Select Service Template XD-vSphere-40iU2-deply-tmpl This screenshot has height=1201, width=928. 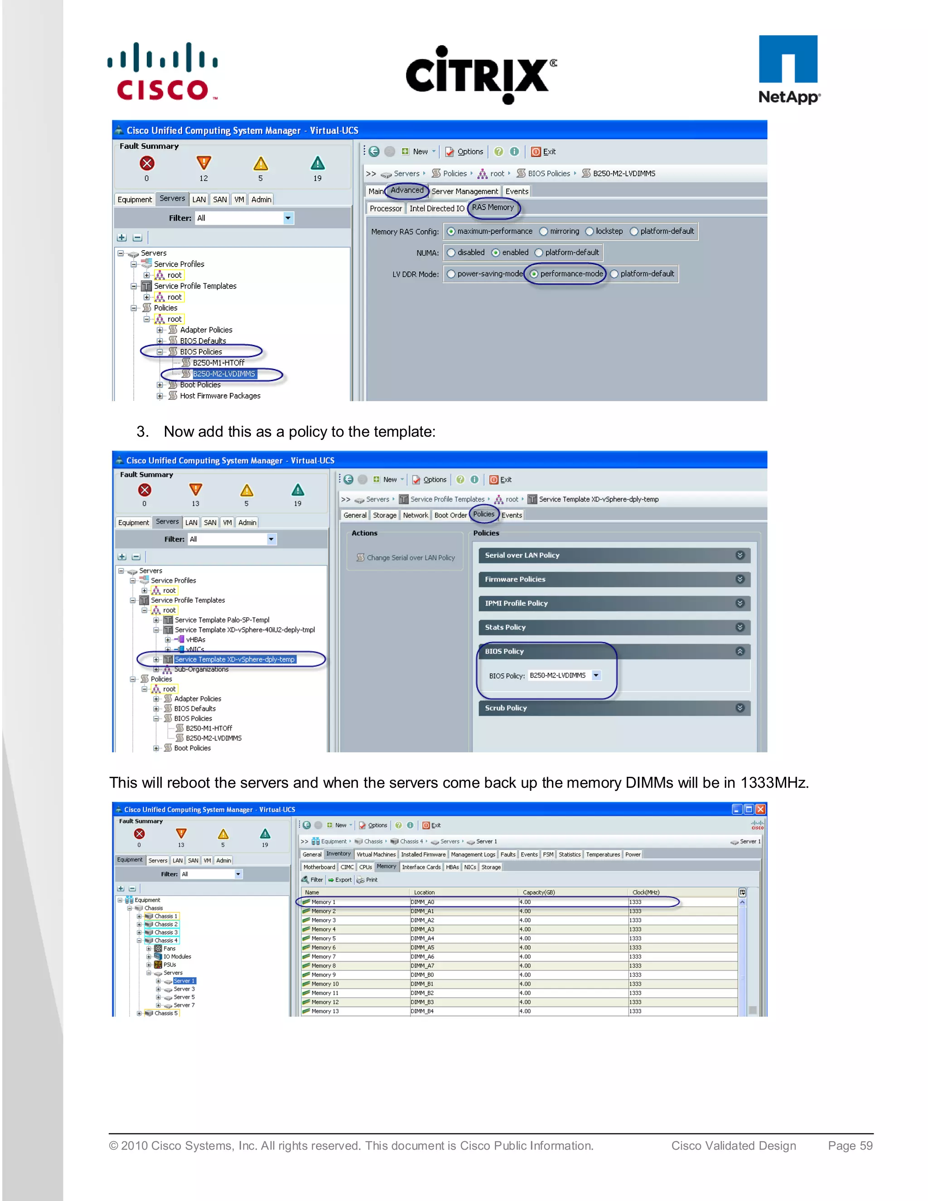click(x=245, y=630)
